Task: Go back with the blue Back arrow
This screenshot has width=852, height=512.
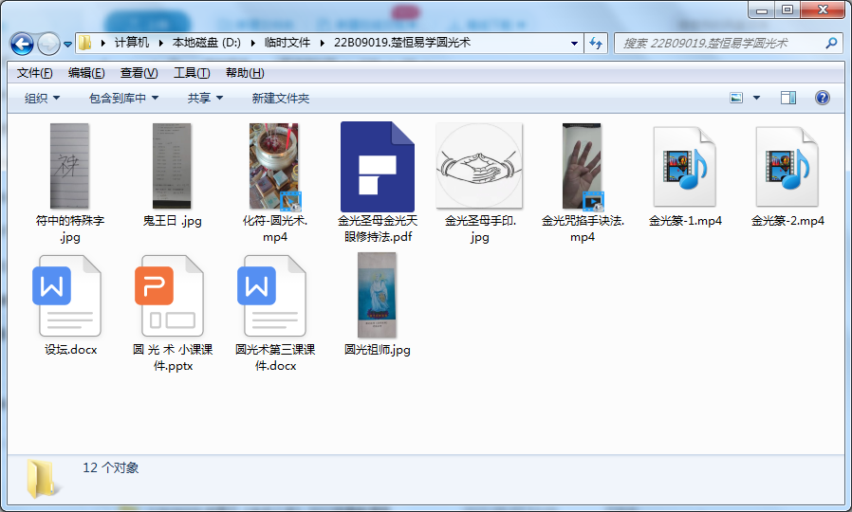Action: (x=22, y=44)
